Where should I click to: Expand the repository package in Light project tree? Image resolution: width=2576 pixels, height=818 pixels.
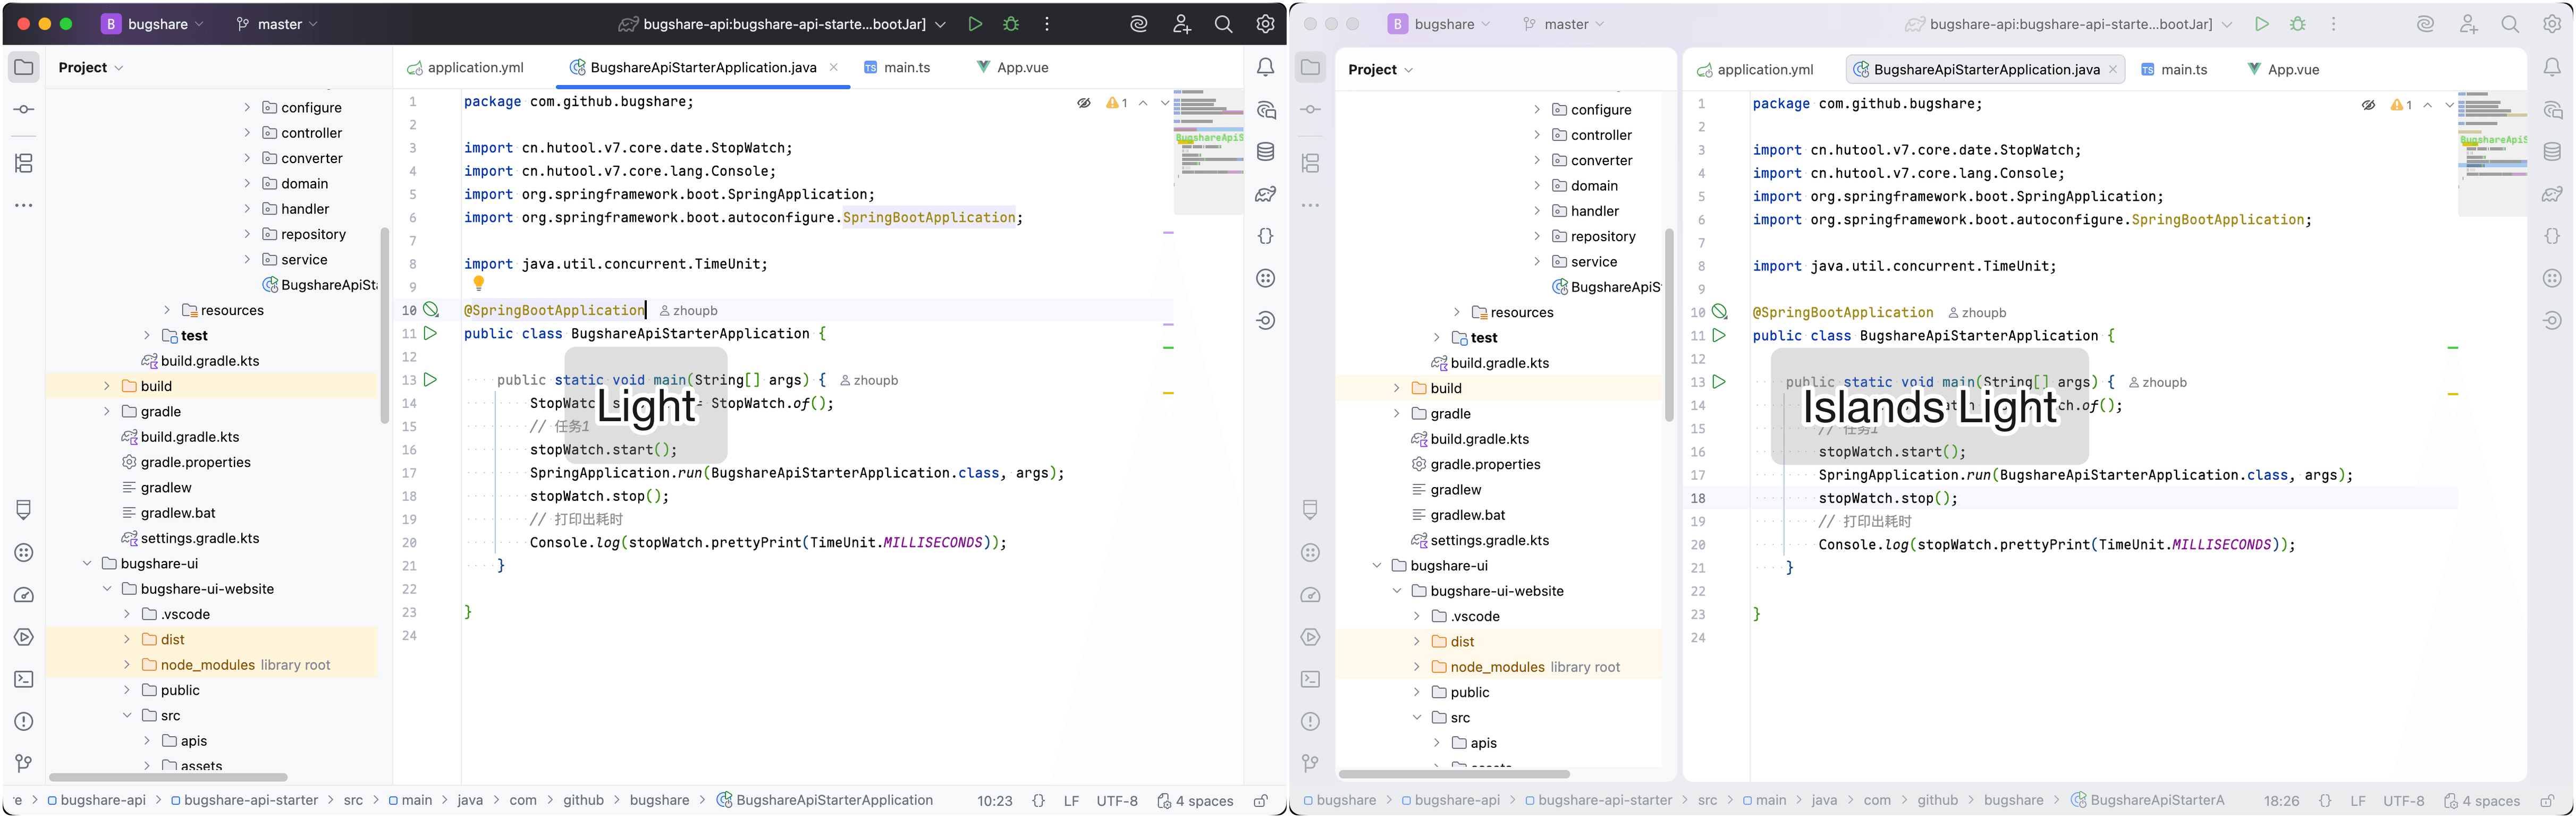[x=247, y=234]
